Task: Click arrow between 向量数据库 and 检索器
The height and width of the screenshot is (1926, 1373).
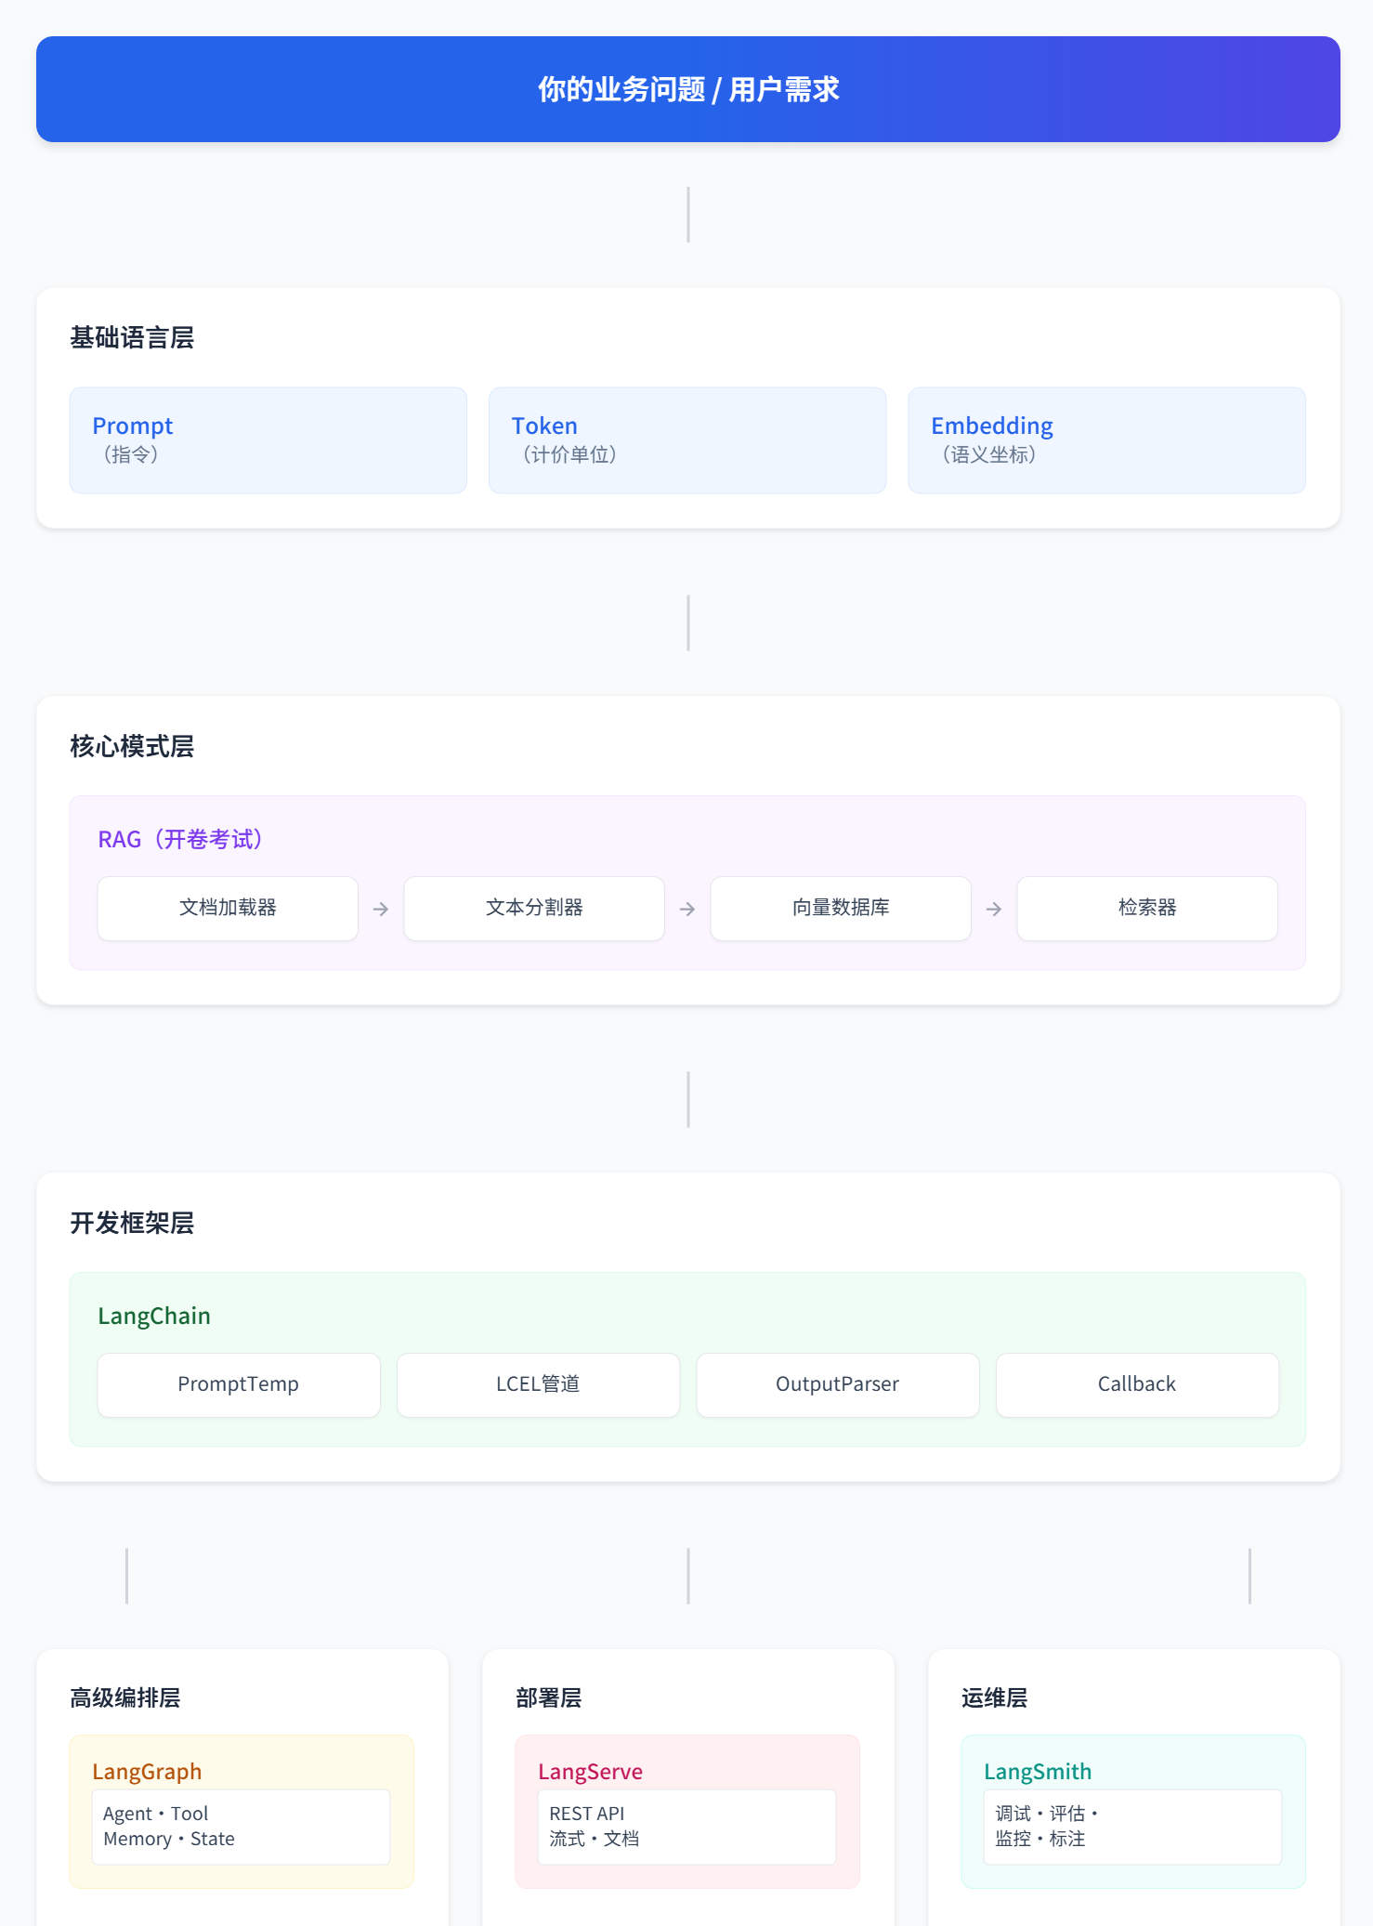Action: coord(994,910)
